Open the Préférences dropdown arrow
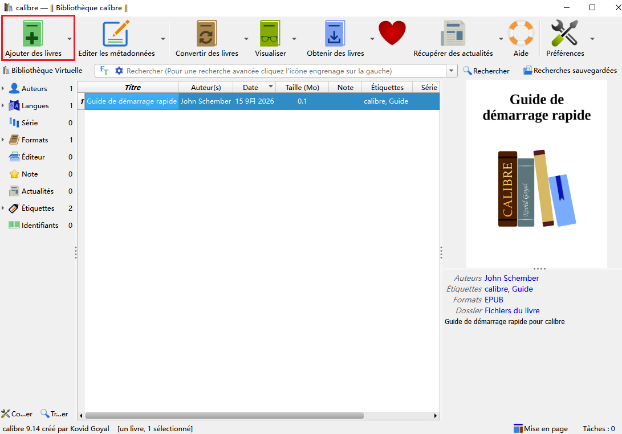622x434 pixels. click(x=592, y=39)
